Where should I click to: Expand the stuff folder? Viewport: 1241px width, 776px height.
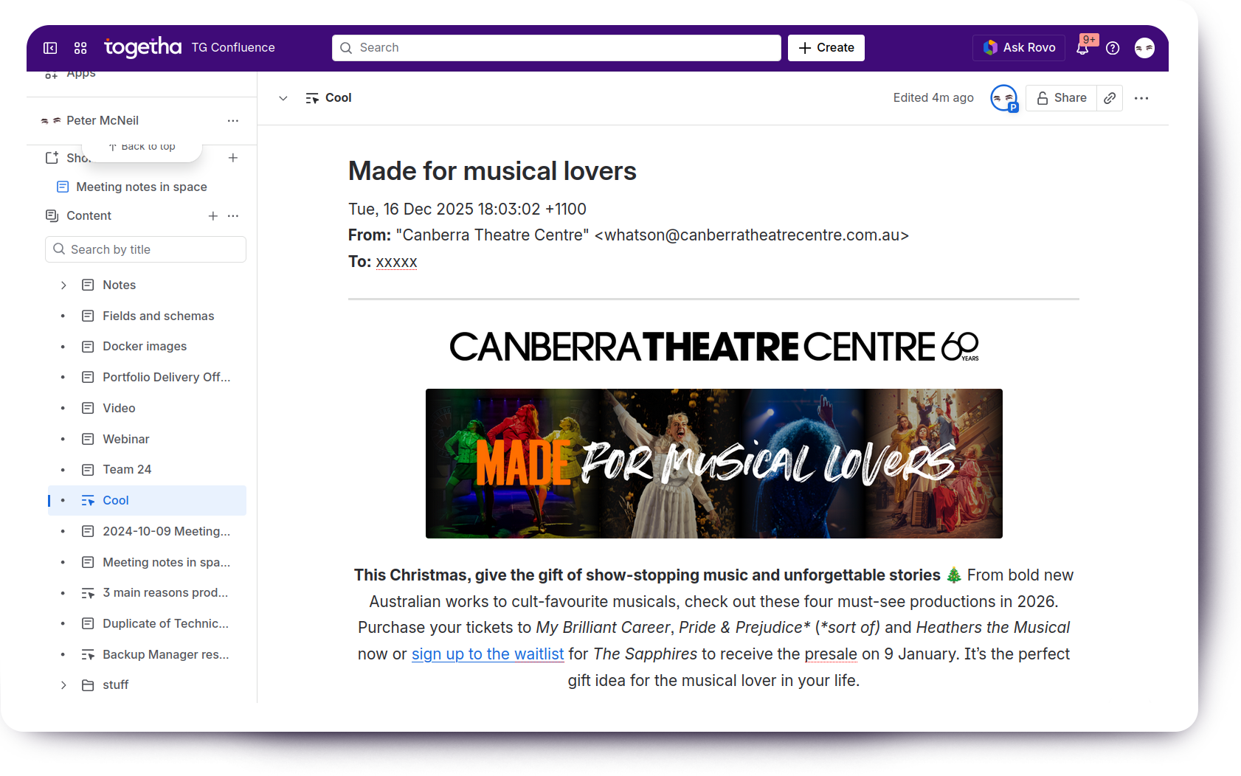(x=63, y=685)
